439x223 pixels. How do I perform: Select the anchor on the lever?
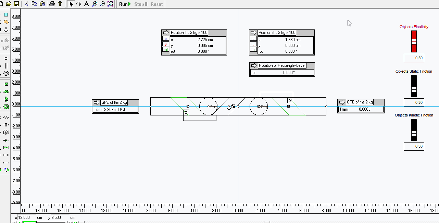pyautogui.click(x=229, y=108)
